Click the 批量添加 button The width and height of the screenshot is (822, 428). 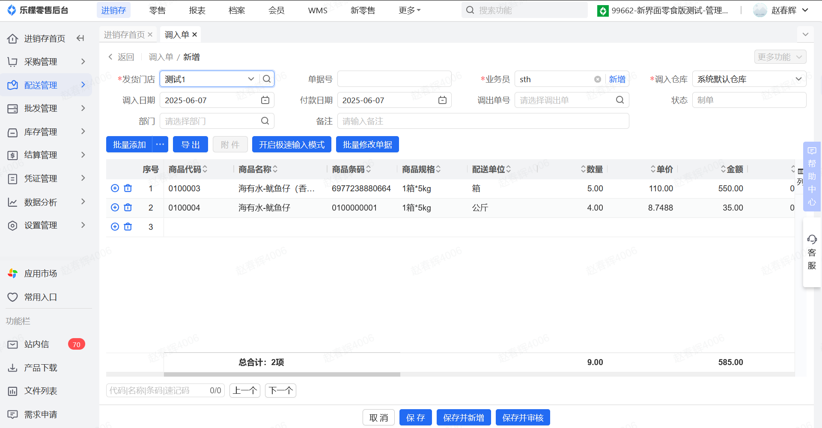129,145
